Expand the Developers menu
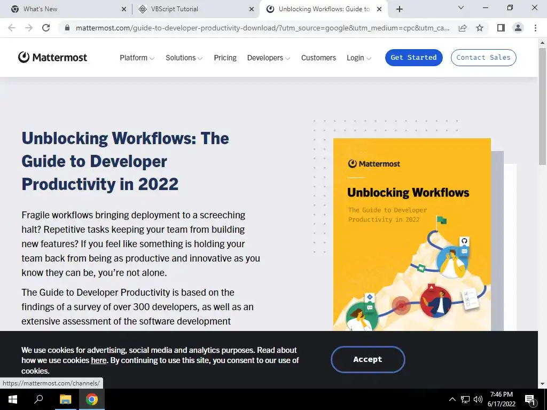Viewport: 547px width, 410px height. [x=269, y=58]
